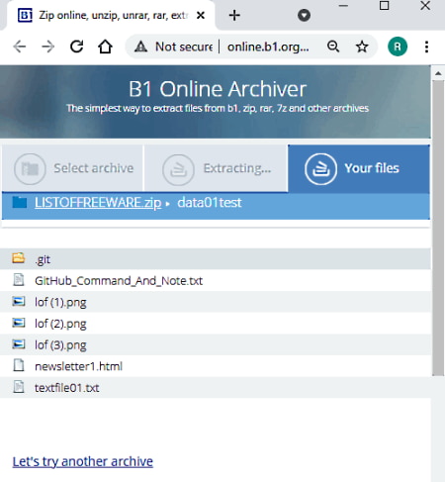Viewport: 445px width, 482px height.
Task: Click GitHub_Command_And_Note.txt file icon
Action: click(19, 280)
